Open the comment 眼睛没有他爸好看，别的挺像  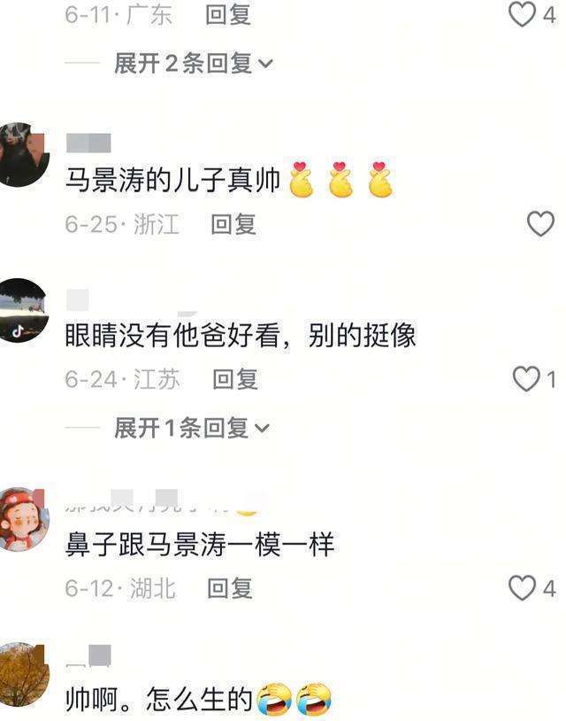point(240,335)
